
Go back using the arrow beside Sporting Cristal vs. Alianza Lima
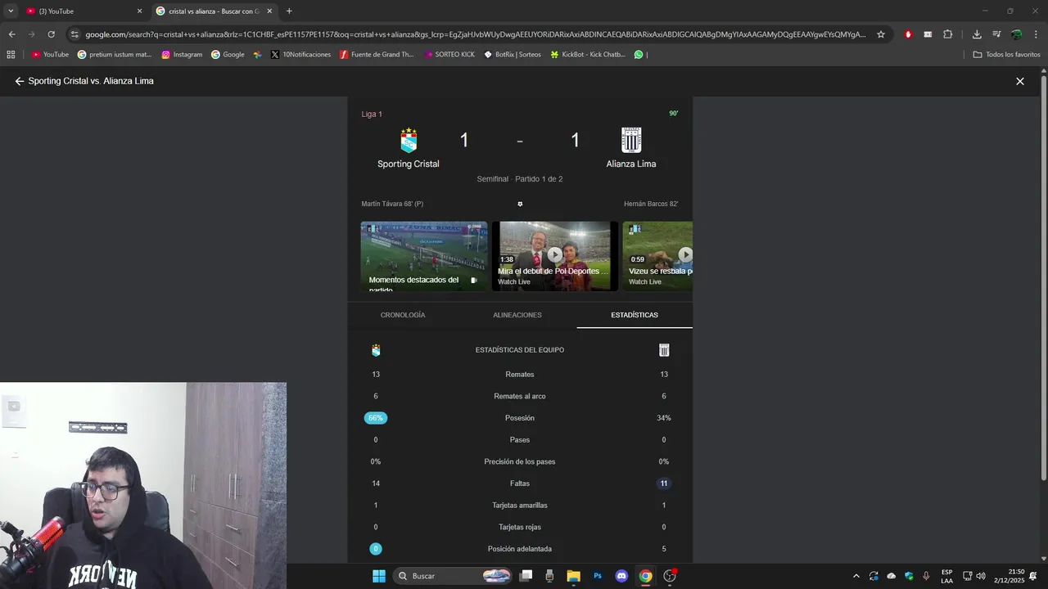[x=20, y=81]
